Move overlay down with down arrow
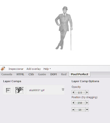 [x=87, y=109]
